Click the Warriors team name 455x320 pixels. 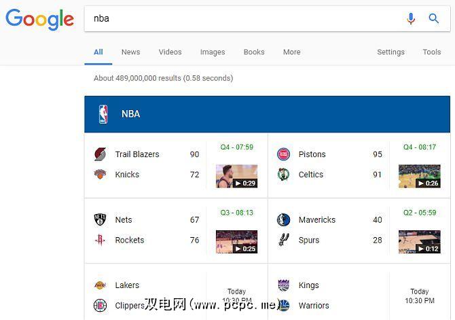click(x=314, y=306)
